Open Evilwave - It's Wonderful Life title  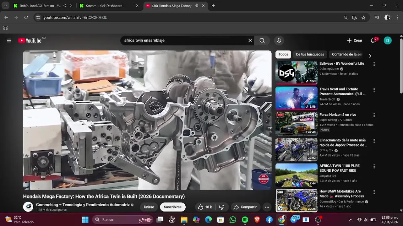[342, 63]
